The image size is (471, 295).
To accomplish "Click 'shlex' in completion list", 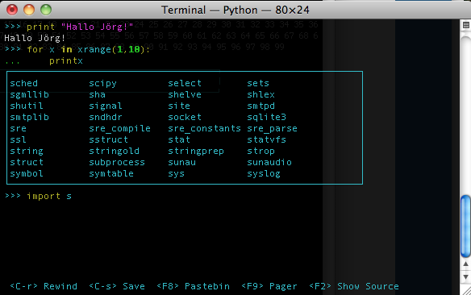I will tap(261, 94).
